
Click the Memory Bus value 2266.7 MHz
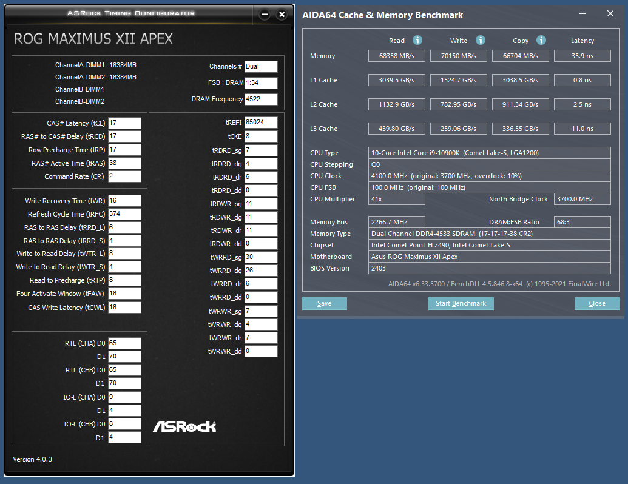click(396, 222)
